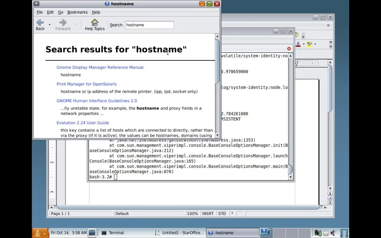Open the Back history dropdown arrow
Screen dimensions: 381x238
coord(49,25)
